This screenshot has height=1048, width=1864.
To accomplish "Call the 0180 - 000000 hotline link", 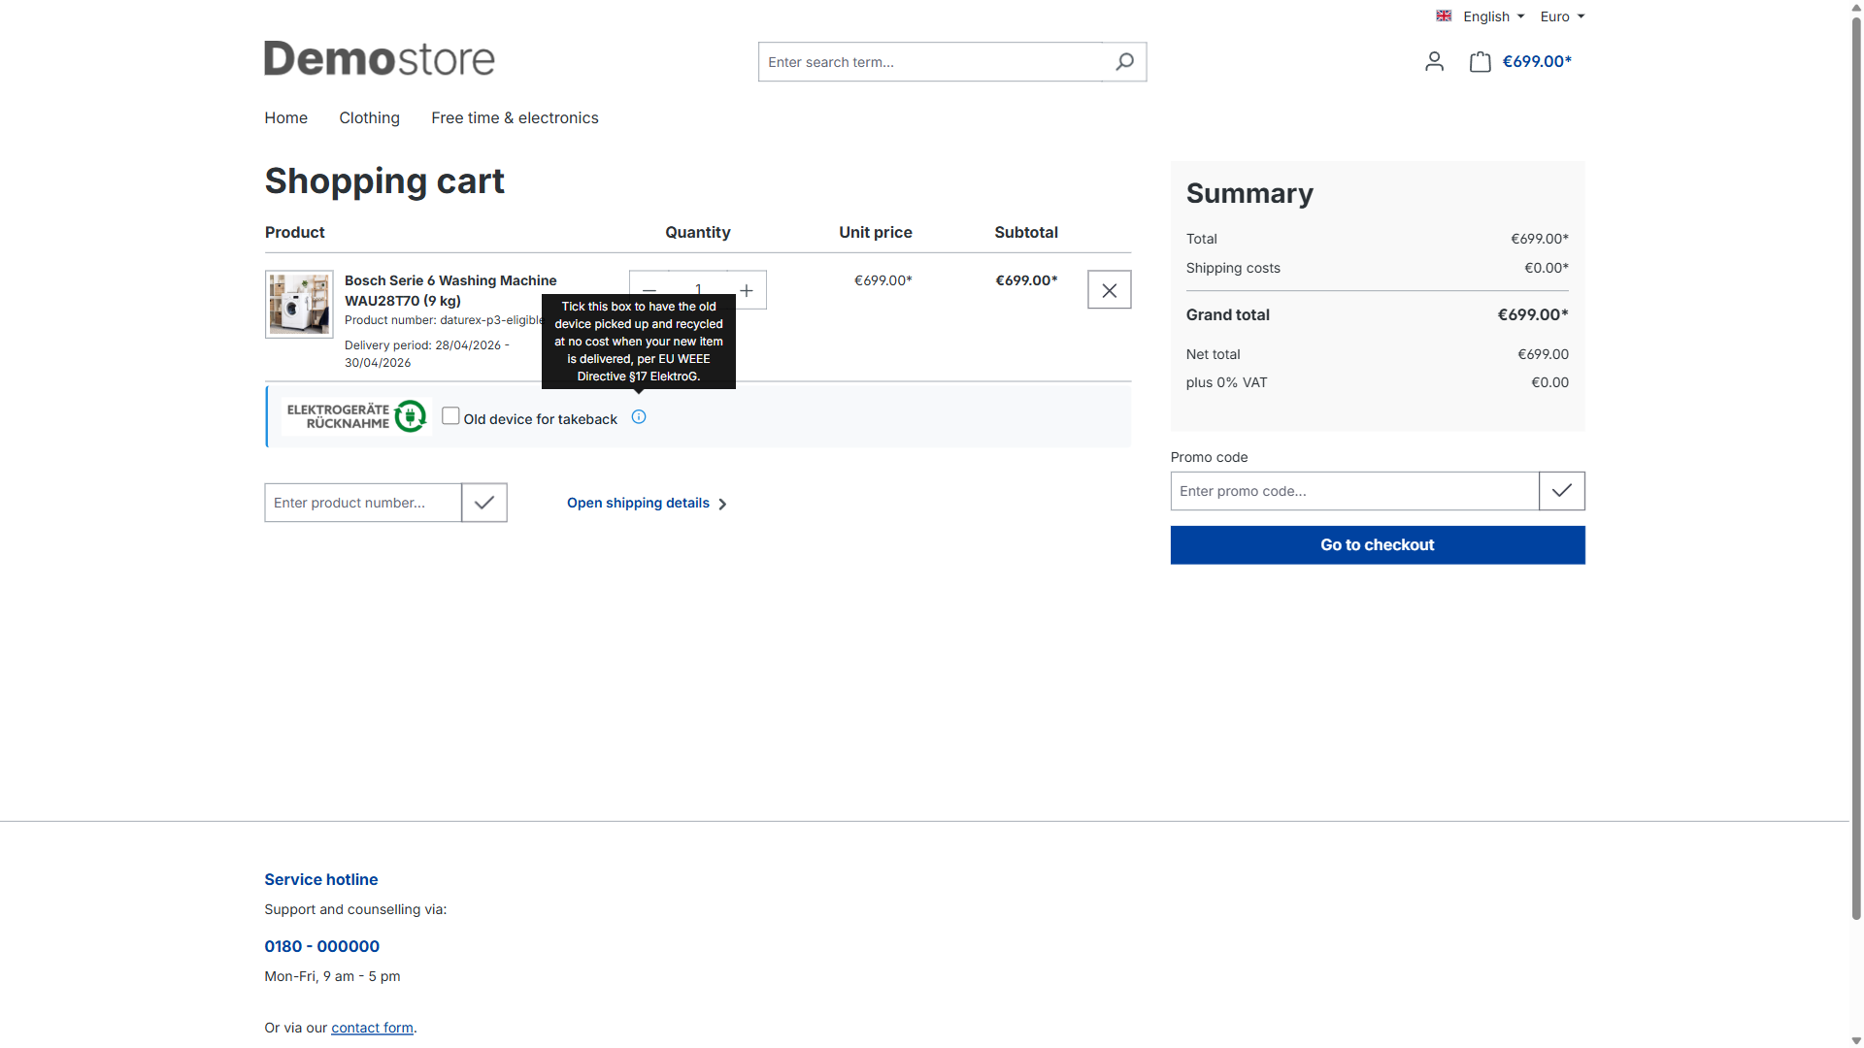I will [x=322, y=947].
